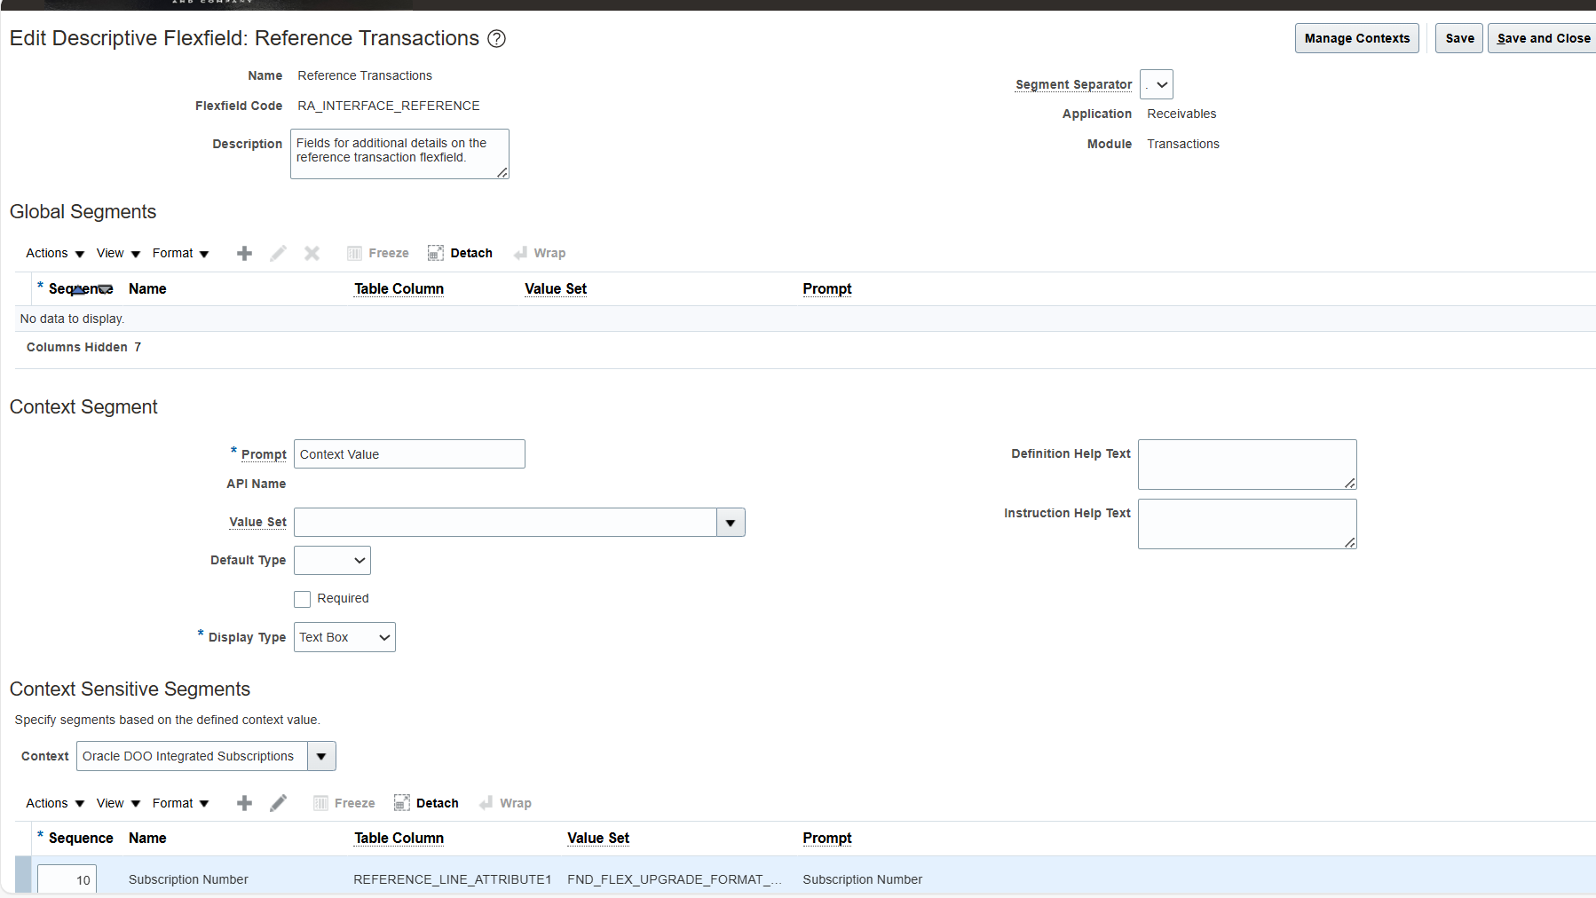Detach the Global Segments table
The width and height of the screenshot is (1596, 898).
click(460, 254)
